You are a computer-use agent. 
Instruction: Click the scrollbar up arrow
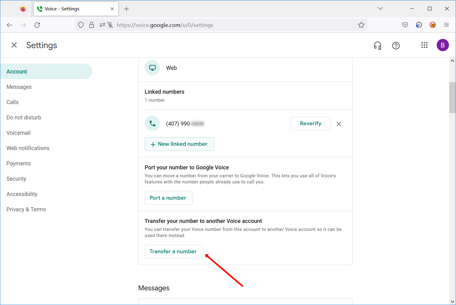[x=452, y=61]
